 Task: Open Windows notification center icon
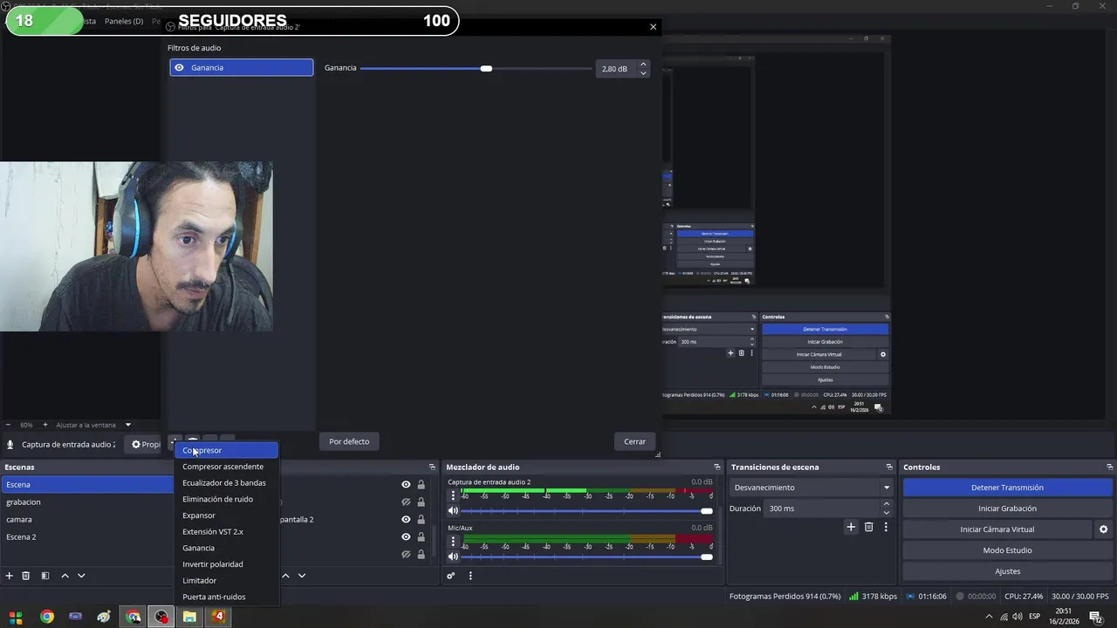(x=1095, y=617)
